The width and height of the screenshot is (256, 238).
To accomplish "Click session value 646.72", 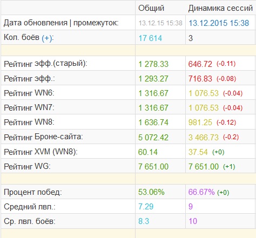I will click(x=200, y=64).
